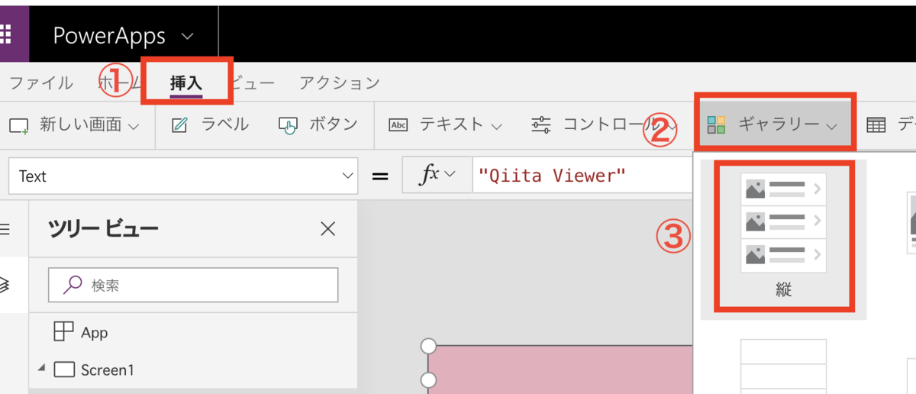Screen dimensions: 916x394
Task: Click the 新しい画面 screen icon
Action: click(x=19, y=125)
